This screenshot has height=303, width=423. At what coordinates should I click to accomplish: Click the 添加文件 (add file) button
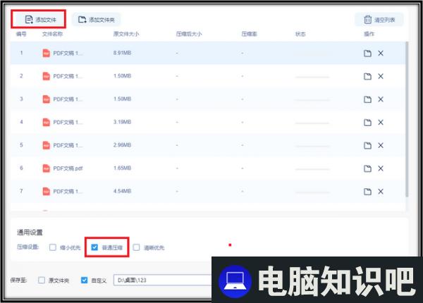(x=38, y=20)
